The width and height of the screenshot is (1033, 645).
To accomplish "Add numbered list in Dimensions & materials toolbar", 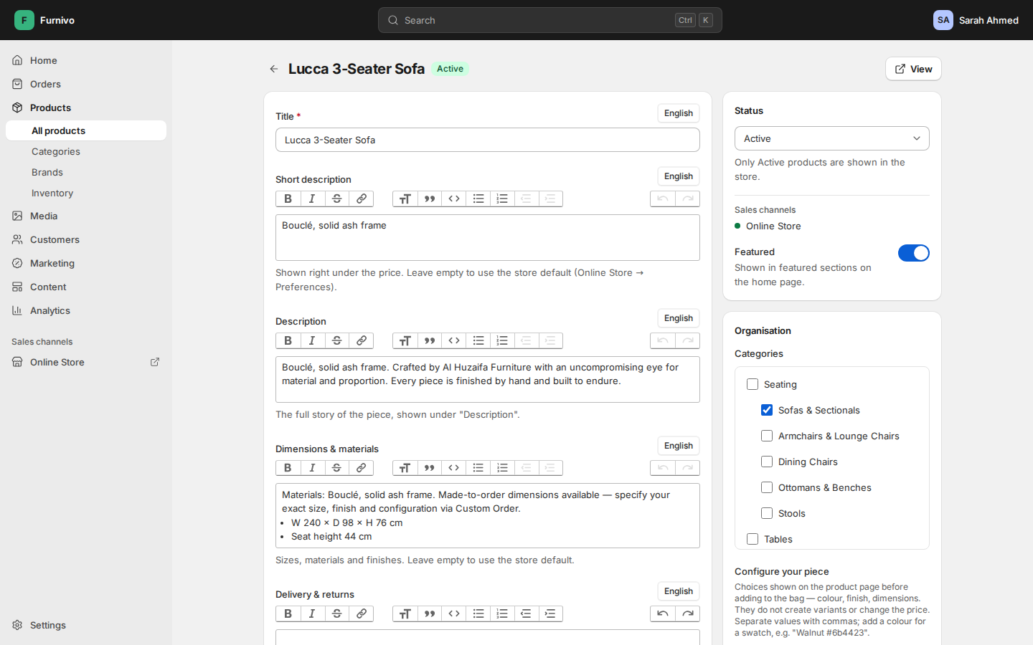I will [503, 468].
